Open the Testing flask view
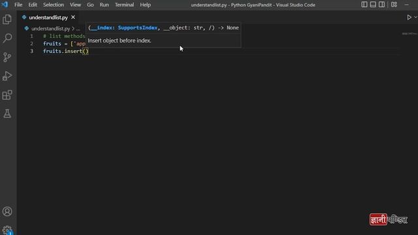This screenshot has height=235, width=418. (x=7, y=114)
